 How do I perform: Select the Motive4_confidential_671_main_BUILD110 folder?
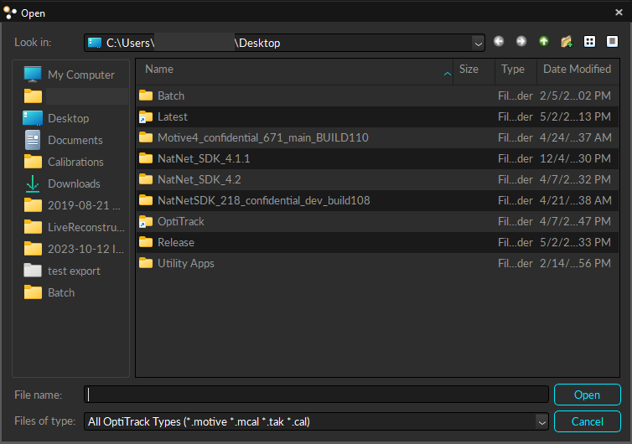point(262,137)
